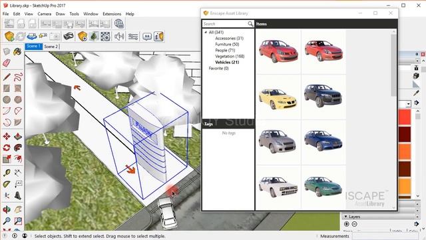Switch to the Scene 2 tab

point(51,47)
